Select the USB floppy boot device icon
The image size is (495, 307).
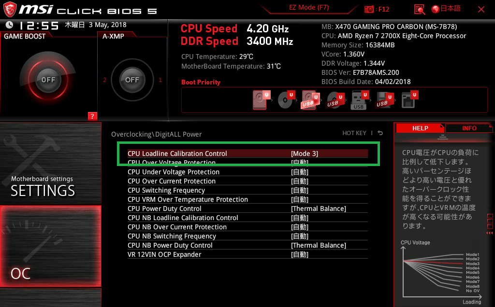[384, 100]
